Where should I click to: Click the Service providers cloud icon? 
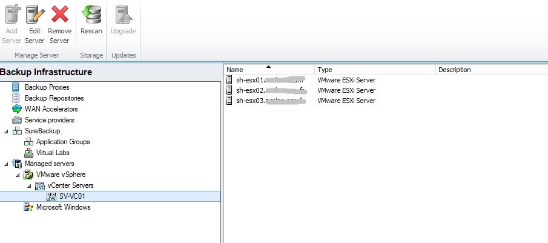(x=17, y=120)
